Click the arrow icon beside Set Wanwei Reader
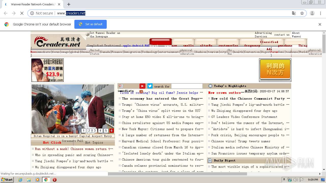Image resolution: width=326 pixels, height=183 pixels. tap(88, 34)
